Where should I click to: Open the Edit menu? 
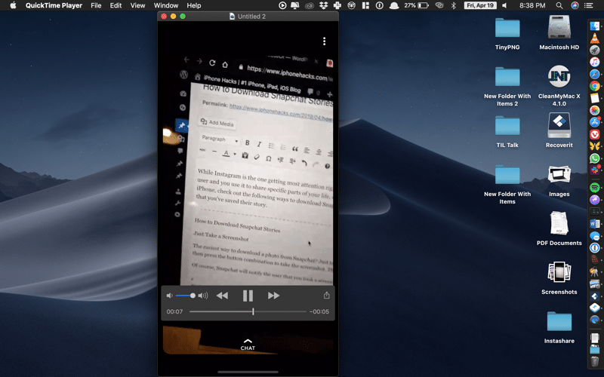pyautogui.click(x=116, y=5)
